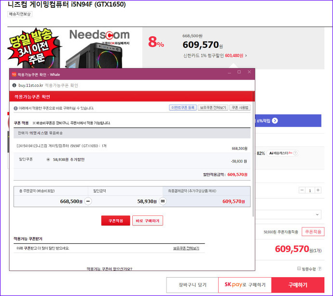
Task: Click the help icon beside 방문수령
Action: (319, 269)
